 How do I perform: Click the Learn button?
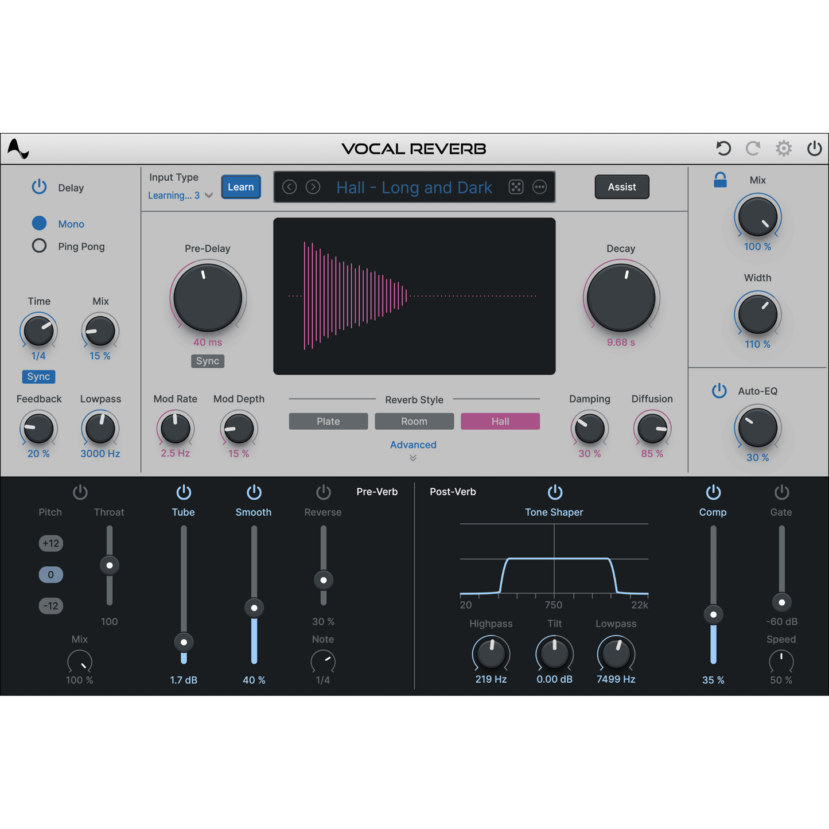click(240, 186)
